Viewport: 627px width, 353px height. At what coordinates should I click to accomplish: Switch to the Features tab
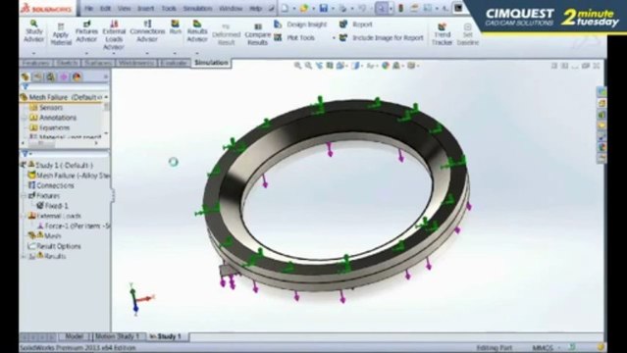[x=35, y=63]
